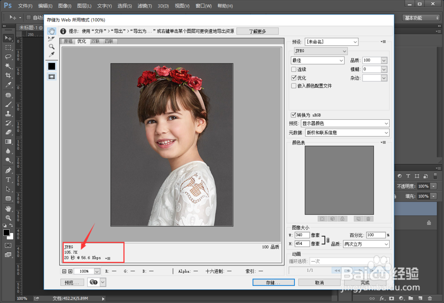Screen dimensions: 444x303
Task: Click the 存储 save button
Action: pyautogui.click(x=273, y=282)
